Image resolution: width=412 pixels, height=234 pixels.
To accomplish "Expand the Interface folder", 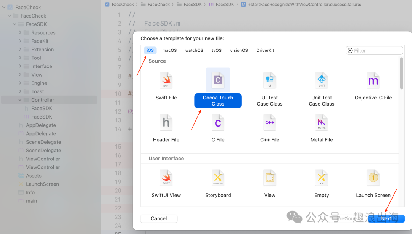I will coord(20,66).
